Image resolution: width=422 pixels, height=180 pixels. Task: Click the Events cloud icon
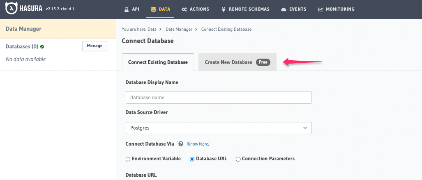tap(284, 9)
